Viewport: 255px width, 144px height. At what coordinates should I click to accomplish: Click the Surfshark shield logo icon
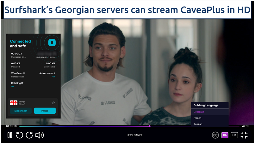point(52,43)
